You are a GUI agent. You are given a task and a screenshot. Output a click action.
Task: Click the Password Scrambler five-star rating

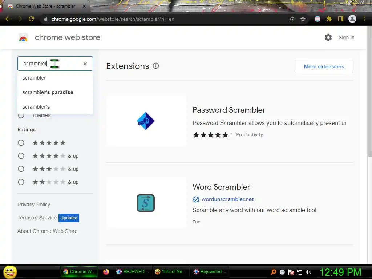210,135
